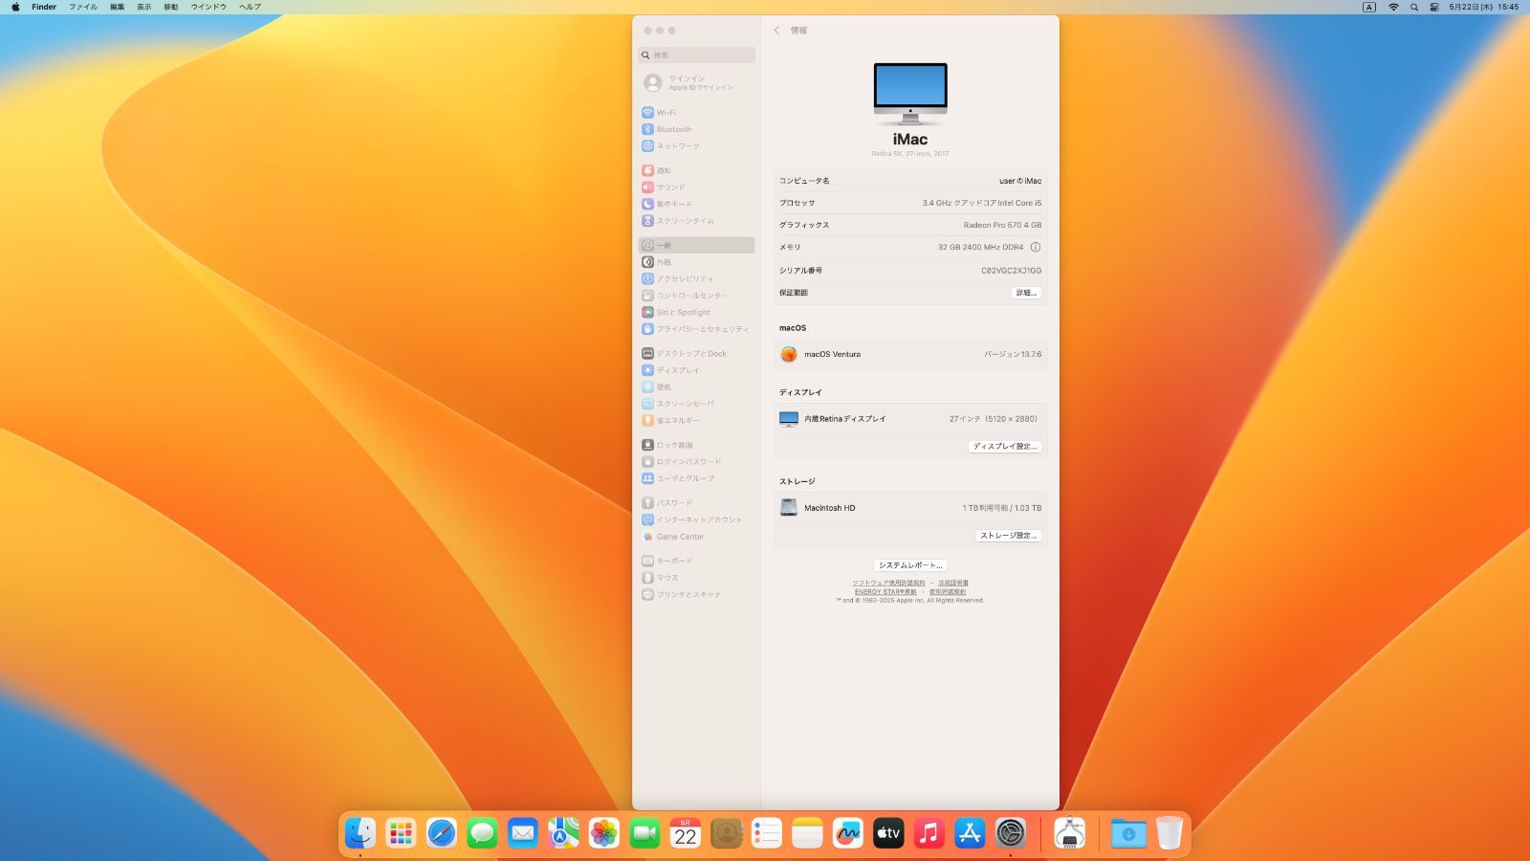Open the Finder menu

coord(44,7)
